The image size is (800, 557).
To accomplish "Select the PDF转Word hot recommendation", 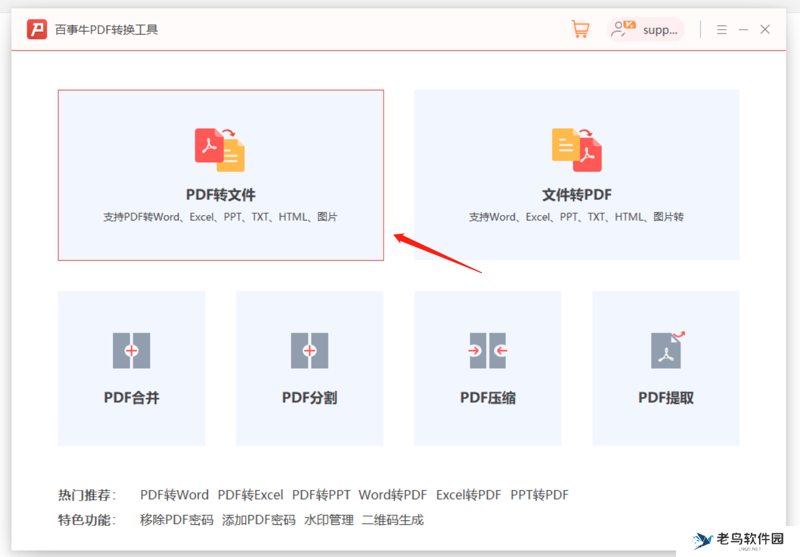I will (174, 494).
